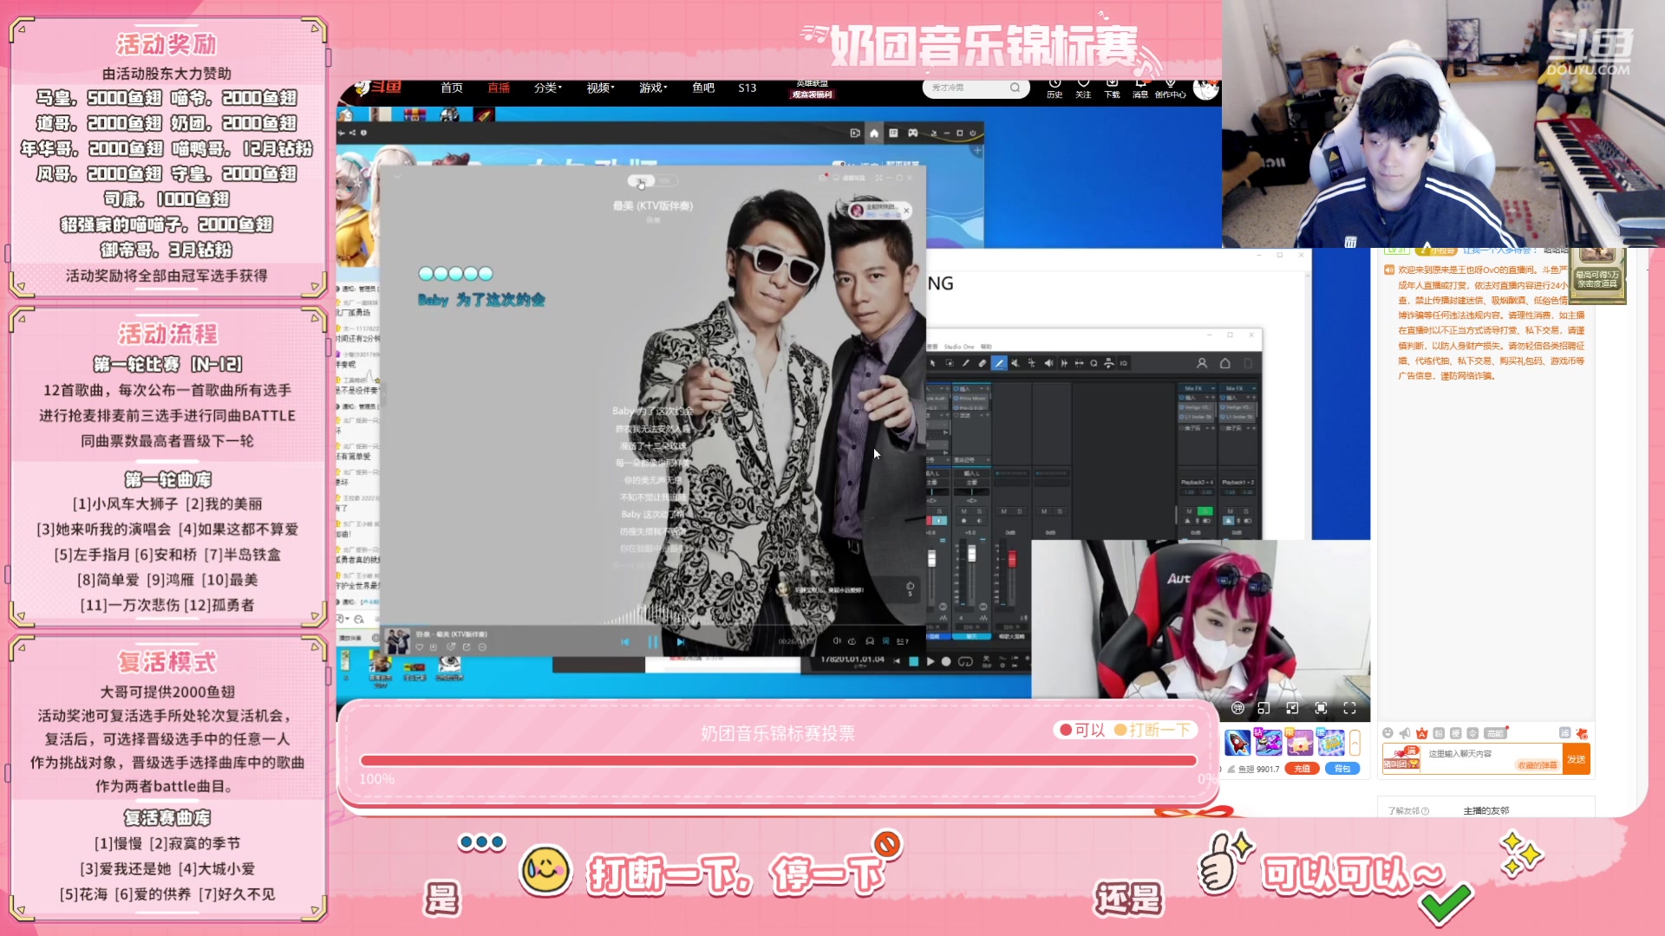The image size is (1665, 936).
Task: Open the emoji picker in chat
Action: coord(1387,733)
